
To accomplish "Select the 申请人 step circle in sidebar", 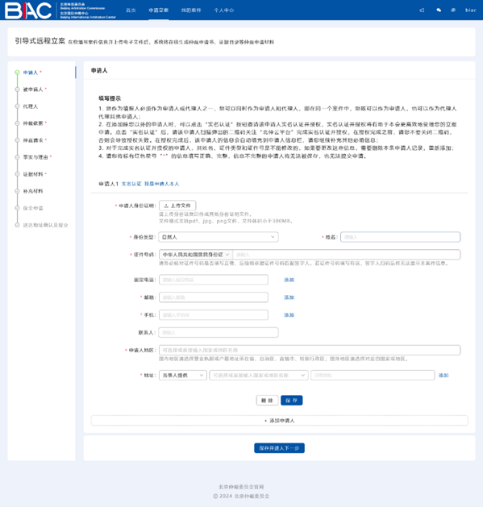I will (x=17, y=73).
